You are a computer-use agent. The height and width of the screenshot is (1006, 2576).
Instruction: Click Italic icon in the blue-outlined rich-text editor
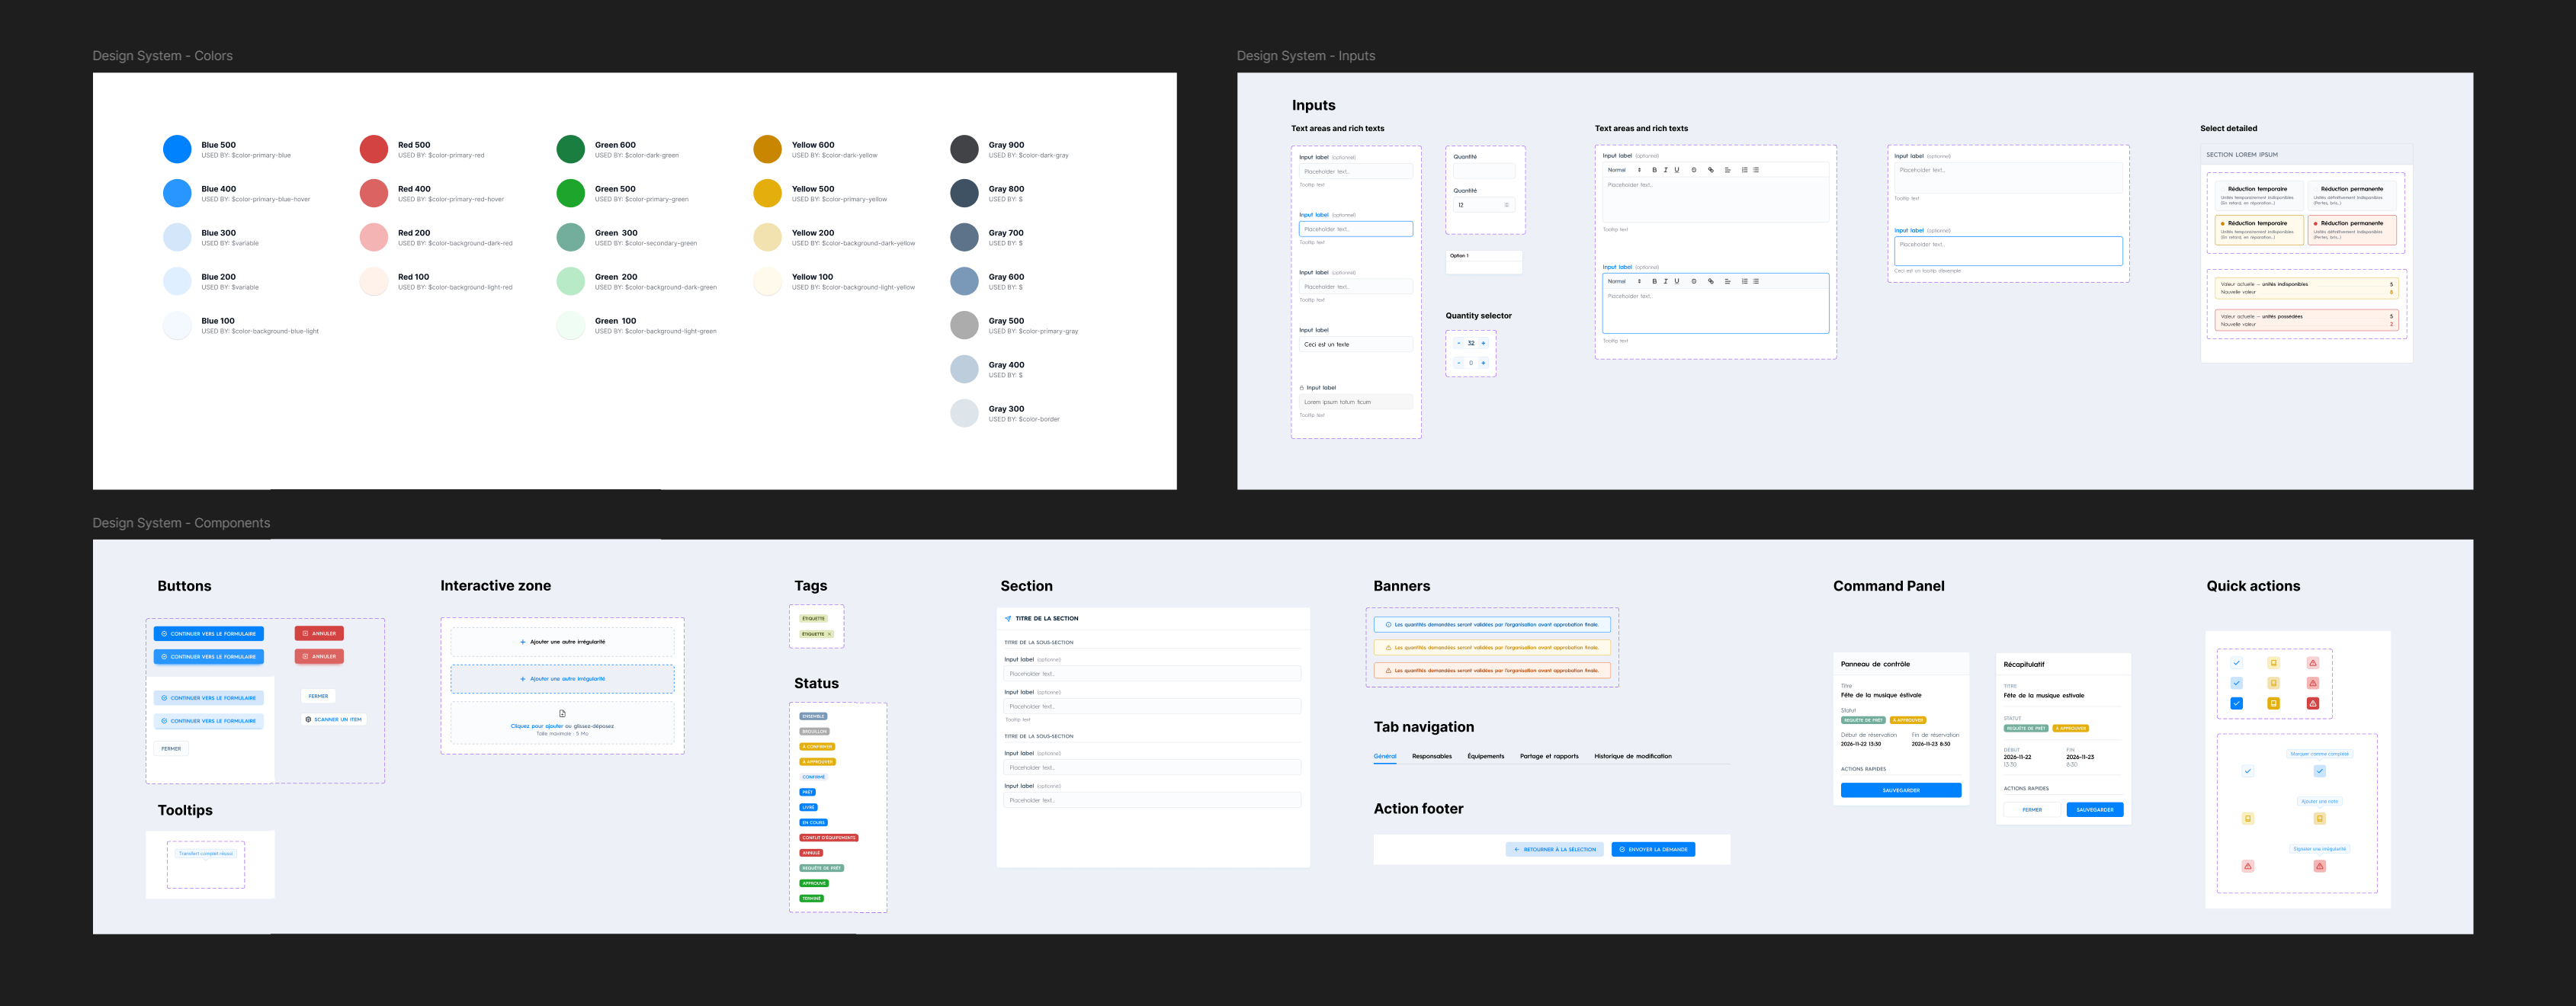1666,282
